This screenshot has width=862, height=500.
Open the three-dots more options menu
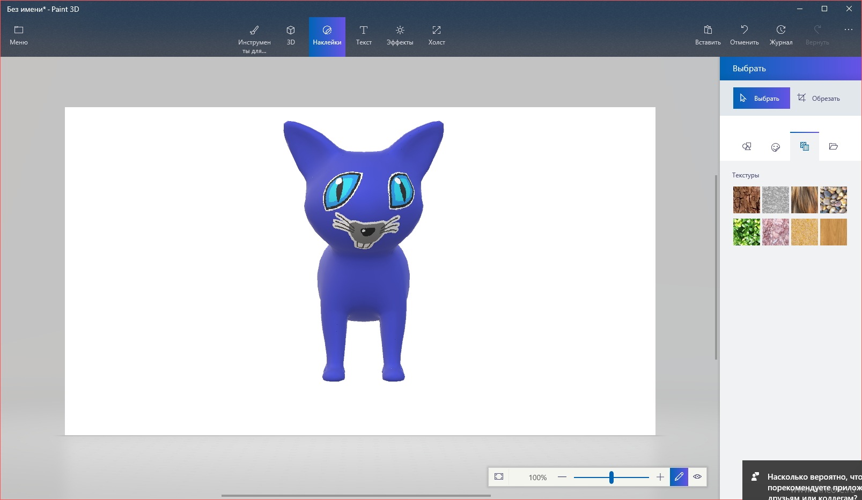click(x=848, y=30)
